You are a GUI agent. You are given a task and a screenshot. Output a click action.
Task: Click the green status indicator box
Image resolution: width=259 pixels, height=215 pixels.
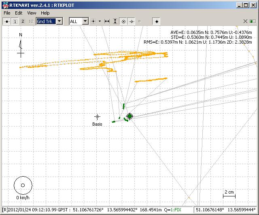(253, 21)
